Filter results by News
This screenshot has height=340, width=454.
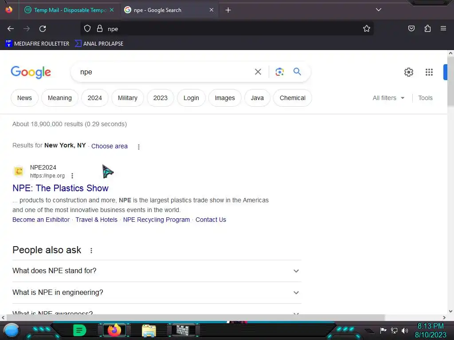click(x=25, y=98)
